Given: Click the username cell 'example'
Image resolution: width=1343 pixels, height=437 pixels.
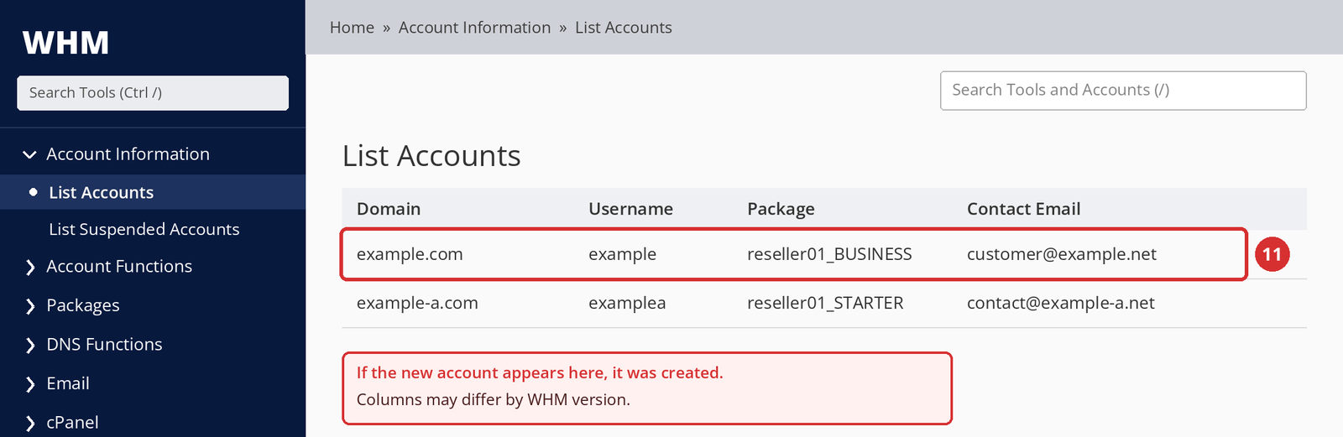Looking at the screenshot, I should [622, 254].
